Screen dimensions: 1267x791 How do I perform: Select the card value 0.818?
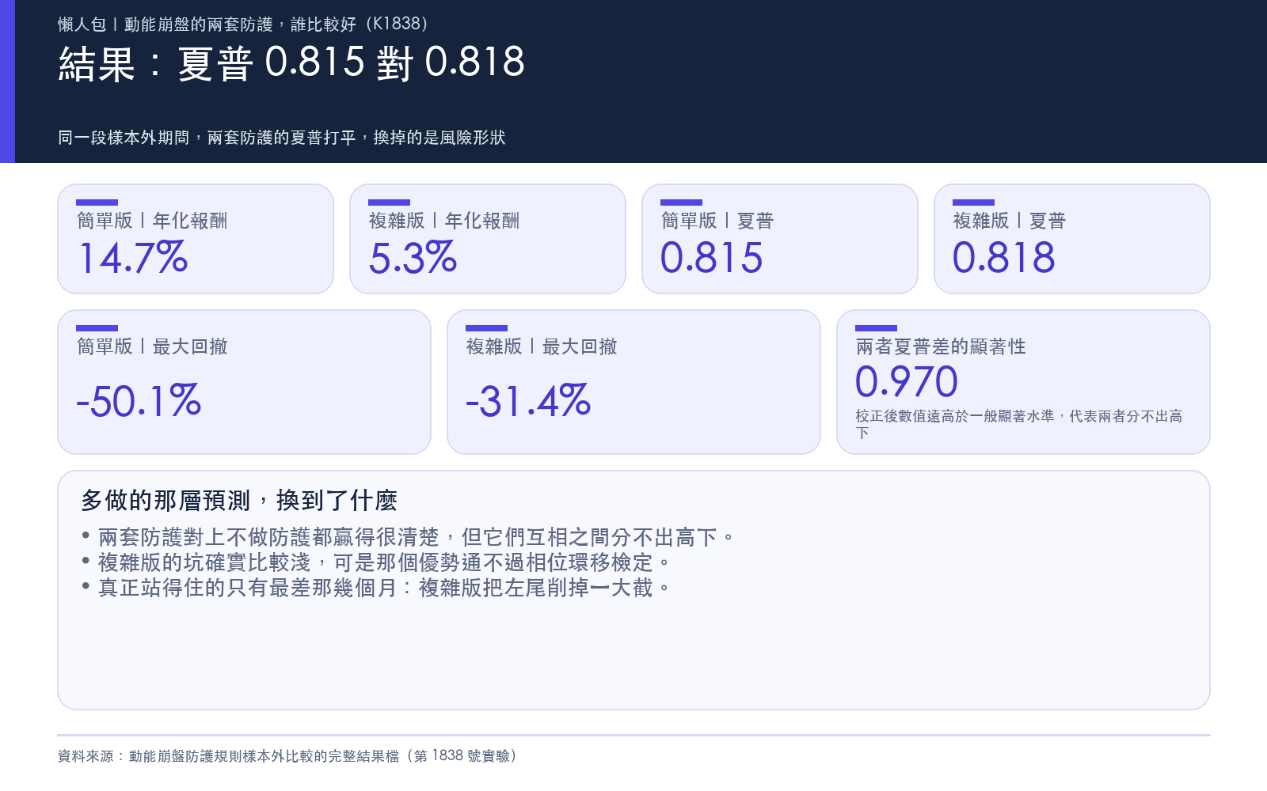point(1004,258)
